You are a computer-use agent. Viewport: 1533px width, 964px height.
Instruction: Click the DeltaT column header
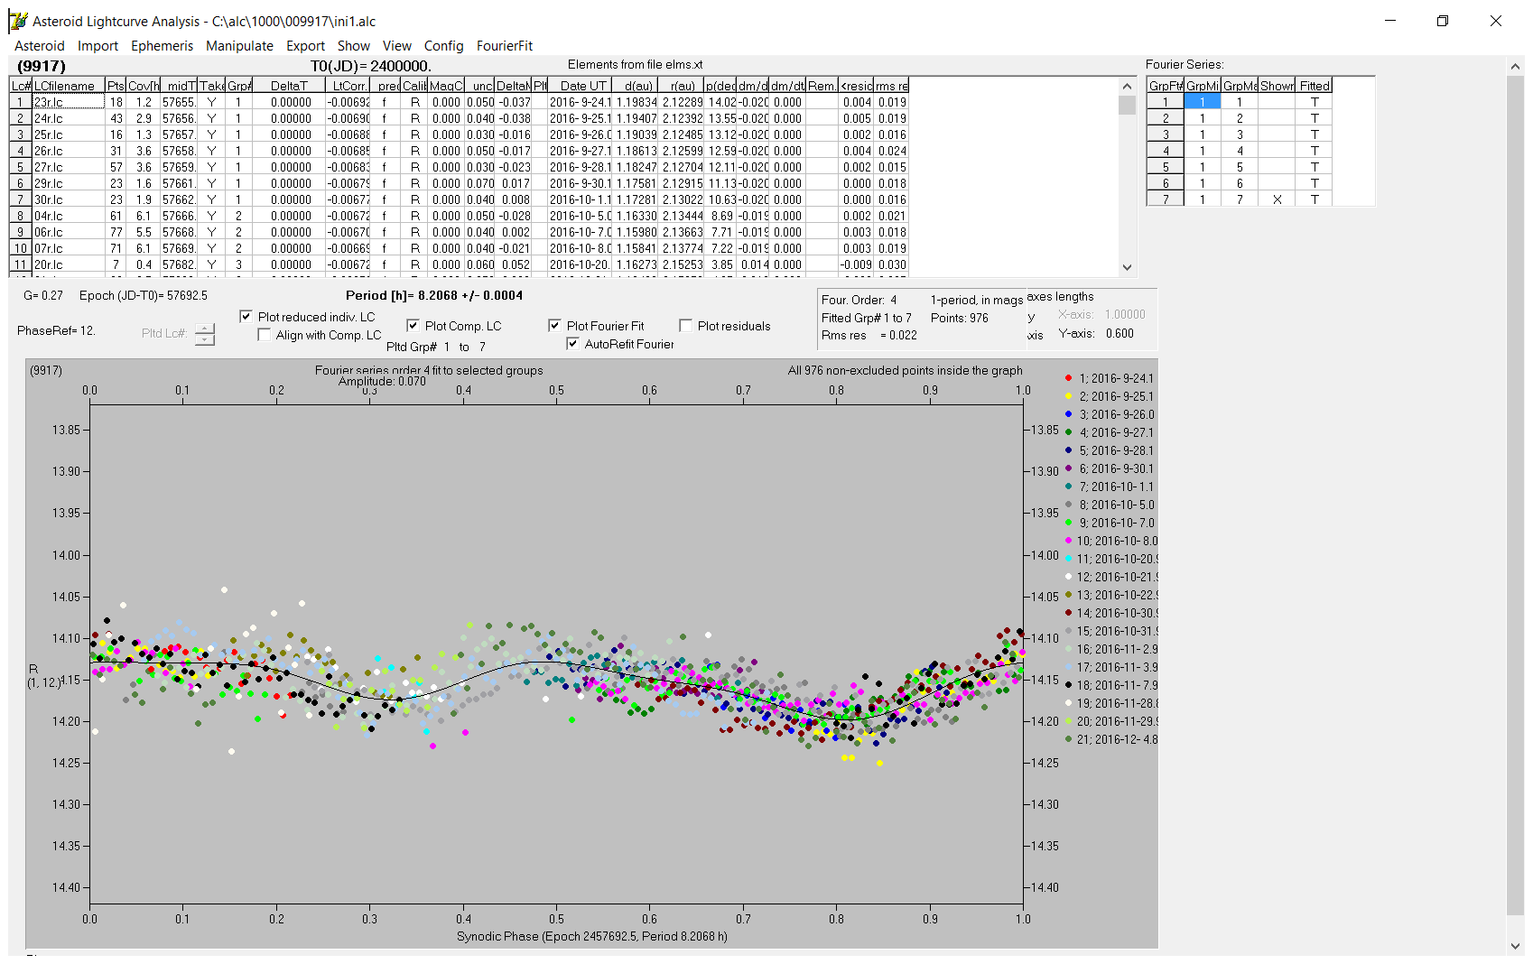(289, 86)
